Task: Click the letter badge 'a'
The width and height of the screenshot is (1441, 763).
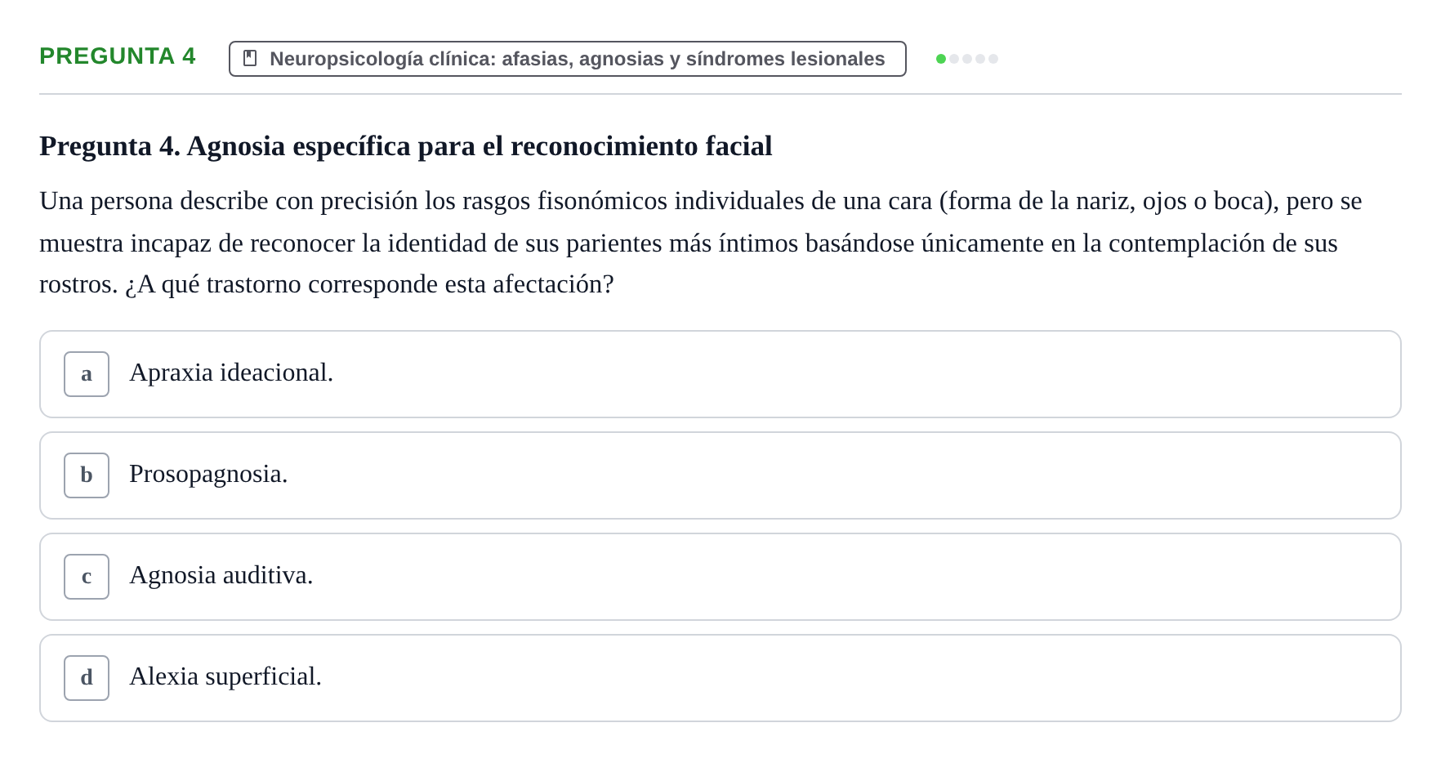Action: pyautogui.click(x=87, y=374)
